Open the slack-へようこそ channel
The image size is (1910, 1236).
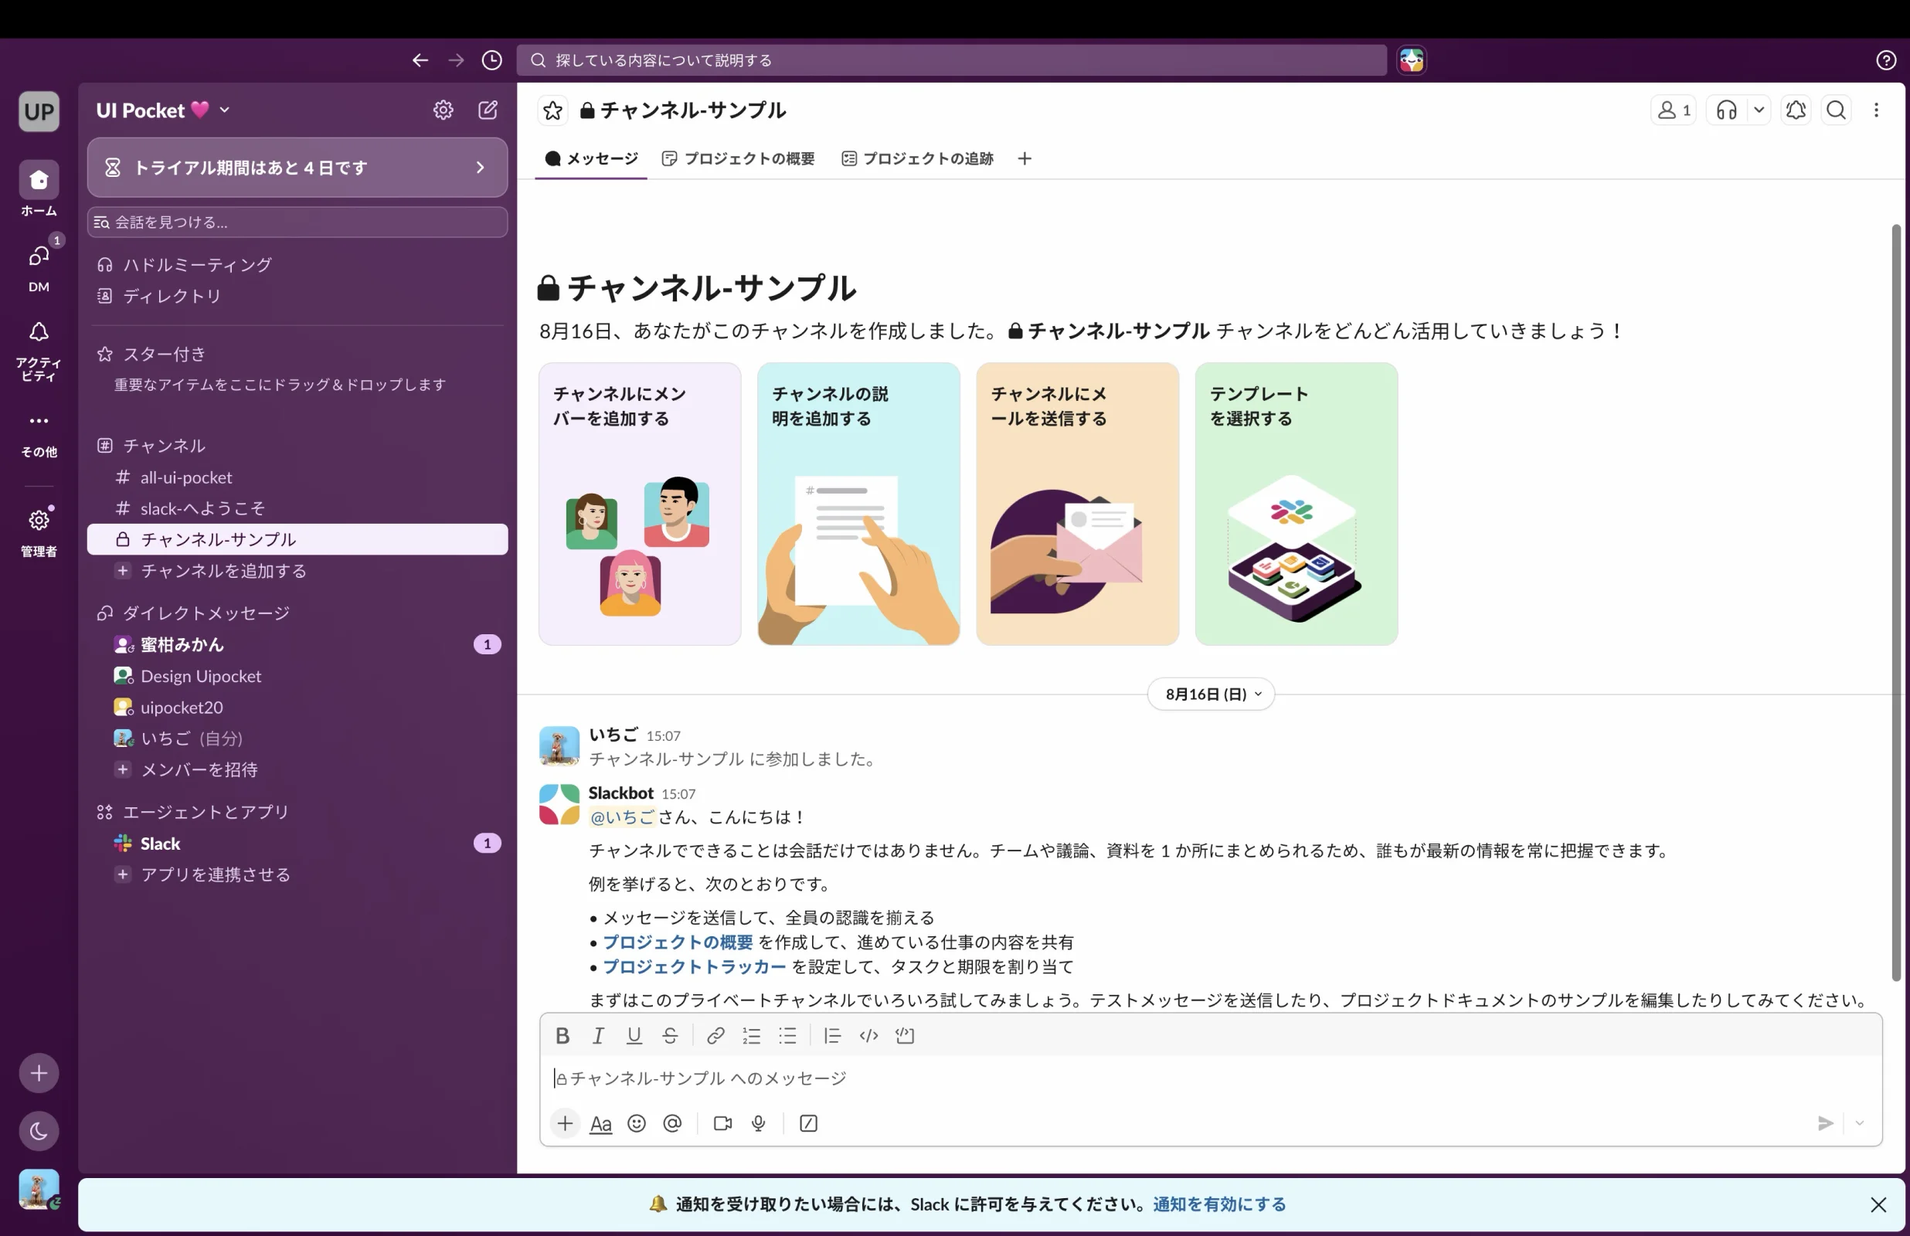coord(297,508)
